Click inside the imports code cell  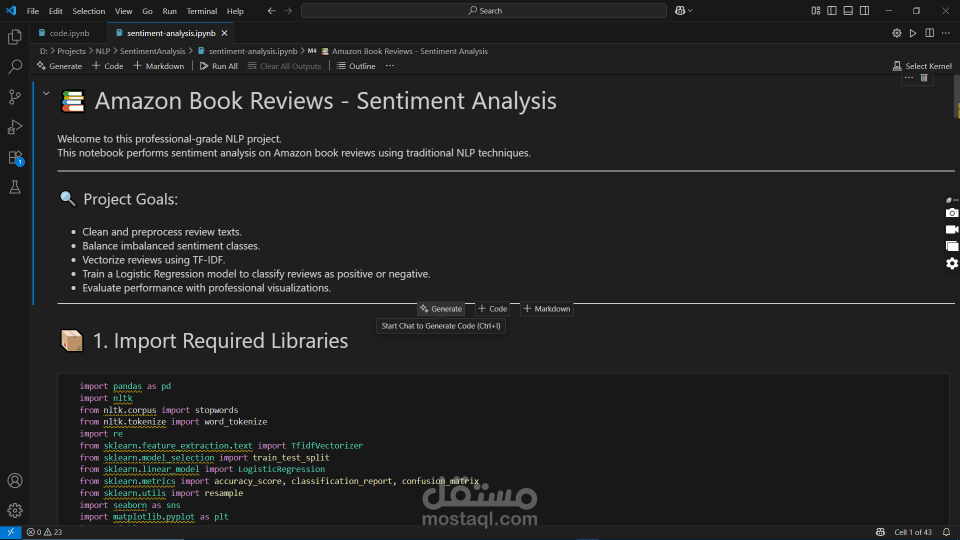point(503,448)
